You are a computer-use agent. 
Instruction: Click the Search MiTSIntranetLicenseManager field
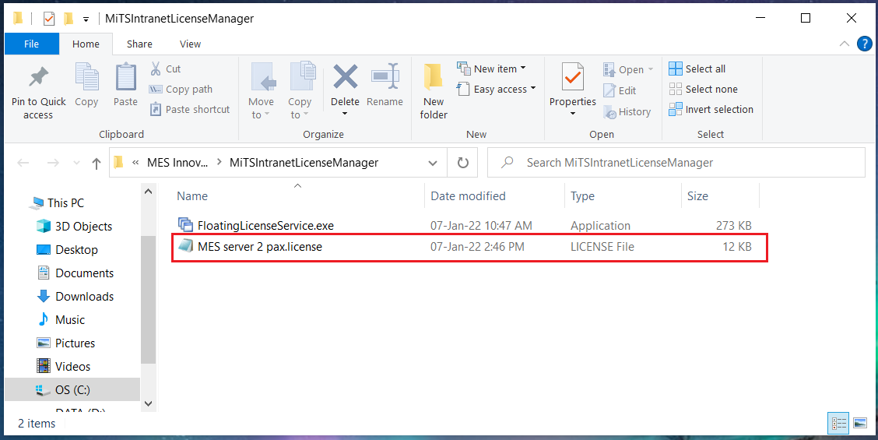point(676,163)
